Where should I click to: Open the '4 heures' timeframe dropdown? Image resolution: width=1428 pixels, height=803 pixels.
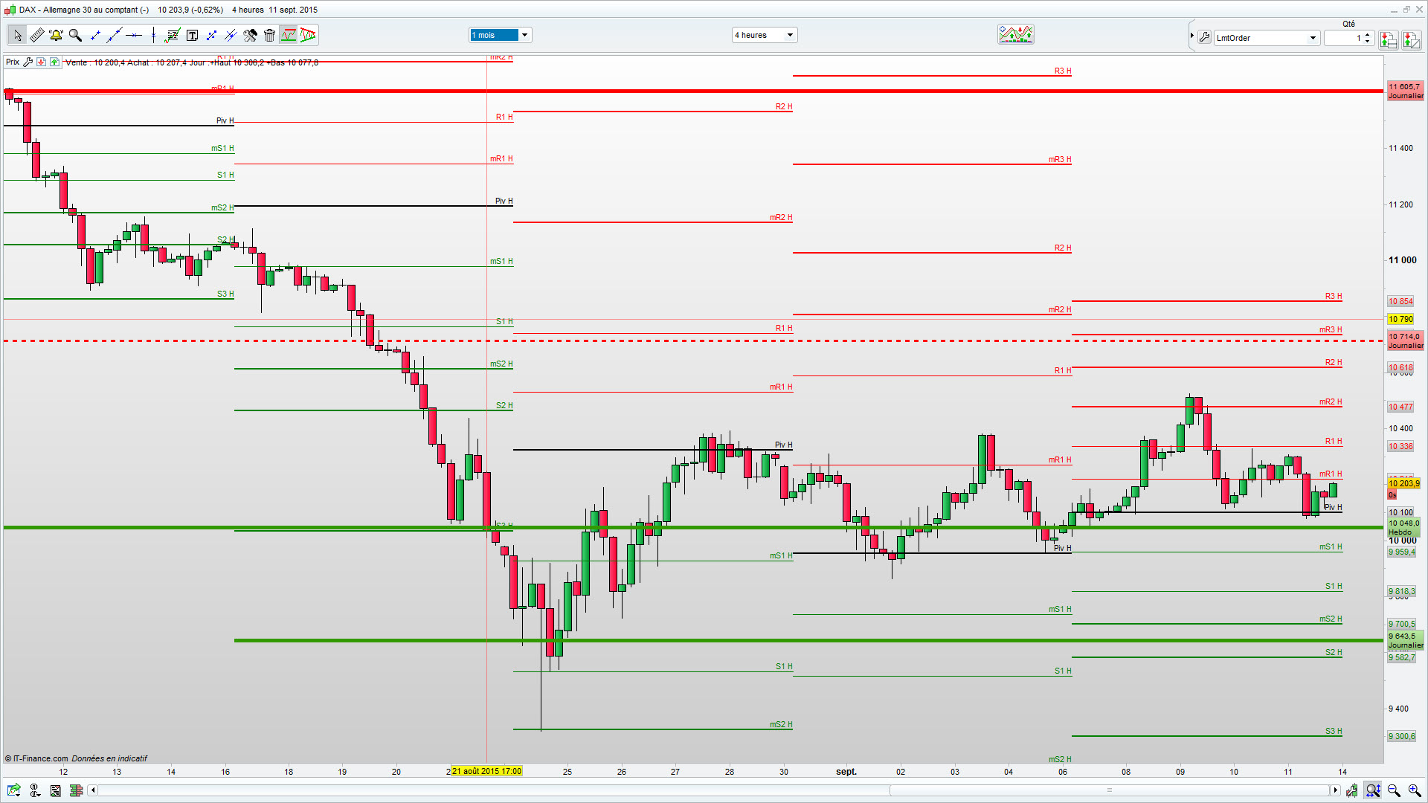tap(790, 35)
